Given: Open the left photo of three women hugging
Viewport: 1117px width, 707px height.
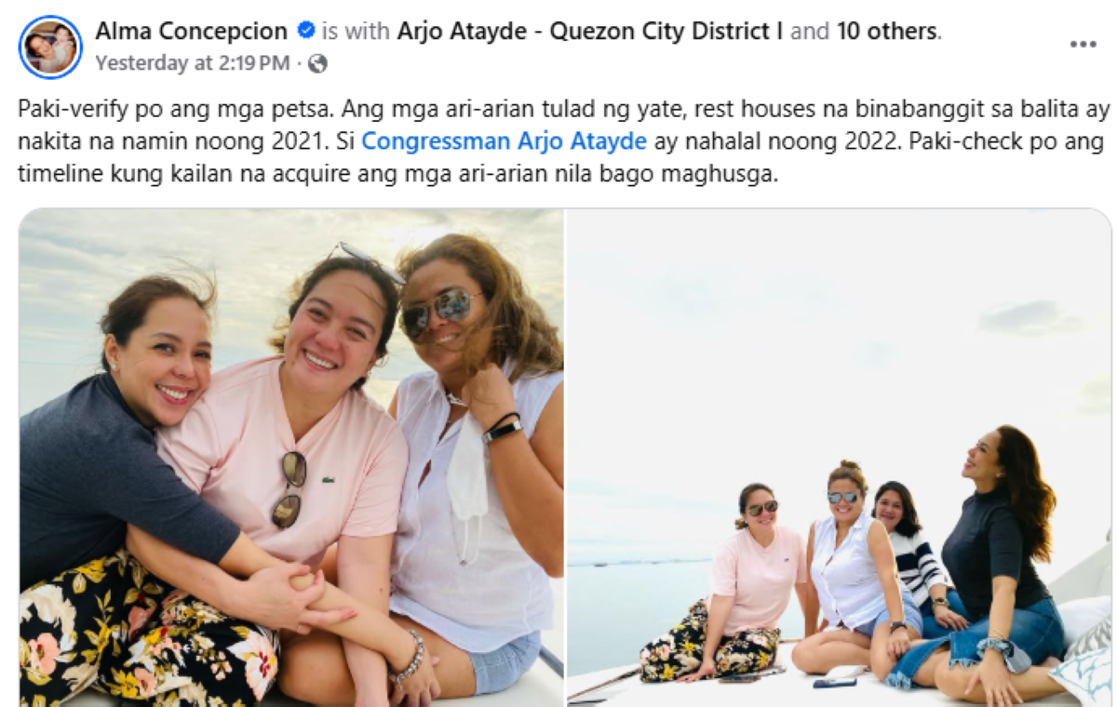Looking at the screenshot, I should [x=291, y=456].
